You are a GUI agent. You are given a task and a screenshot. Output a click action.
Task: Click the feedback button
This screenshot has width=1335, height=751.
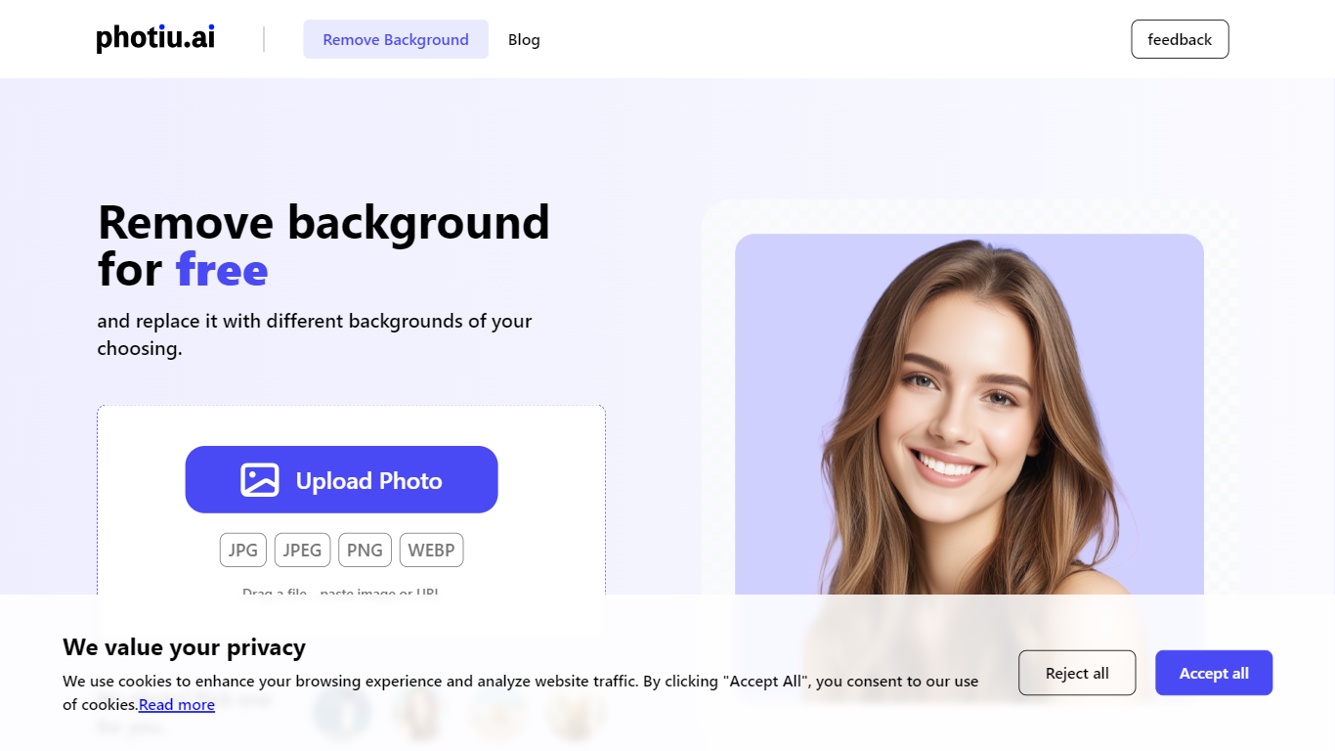coord(1180,39)
